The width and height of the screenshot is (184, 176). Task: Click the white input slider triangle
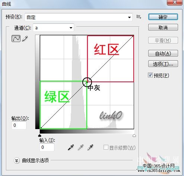[x=134, y=135]
